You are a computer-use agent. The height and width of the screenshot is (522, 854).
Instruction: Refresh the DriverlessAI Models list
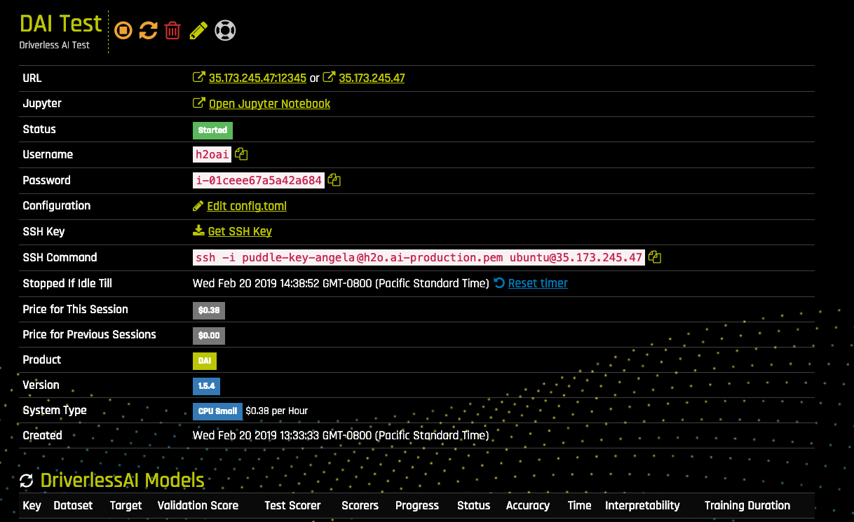pos(27,481)
